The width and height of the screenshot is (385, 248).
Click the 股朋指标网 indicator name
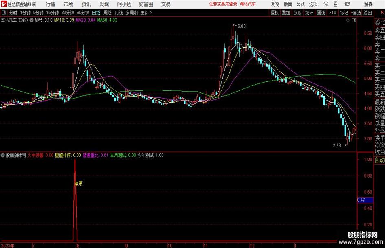(x=16, y=155)
